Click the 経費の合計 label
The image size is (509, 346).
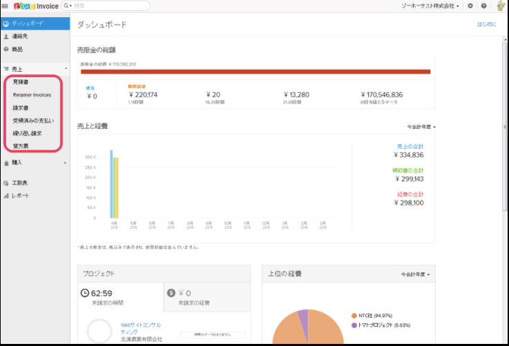point(410,194)
